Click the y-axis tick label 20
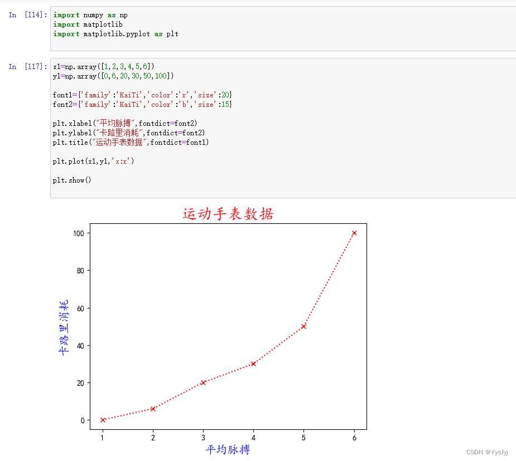The height and width of the screenshot is (461, 516). [x=81, y=383]
